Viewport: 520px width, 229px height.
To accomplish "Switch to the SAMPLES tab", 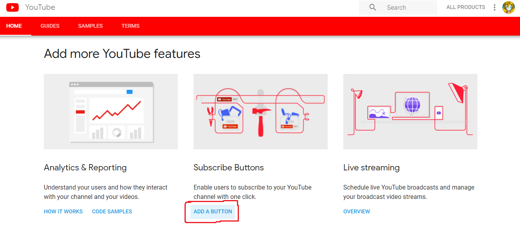I will click(x=90, y=26).
